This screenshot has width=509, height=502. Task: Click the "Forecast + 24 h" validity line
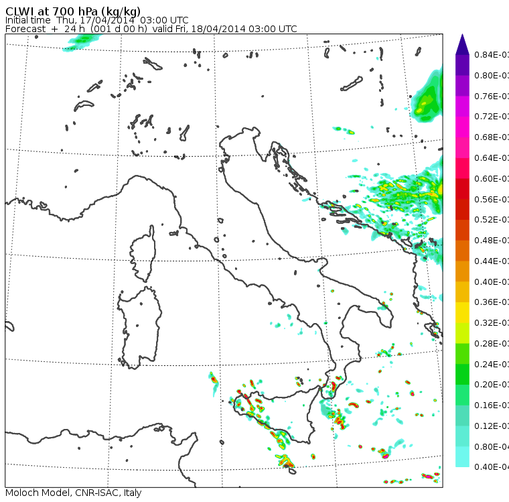pyautogui.click(x=151, y=29)
